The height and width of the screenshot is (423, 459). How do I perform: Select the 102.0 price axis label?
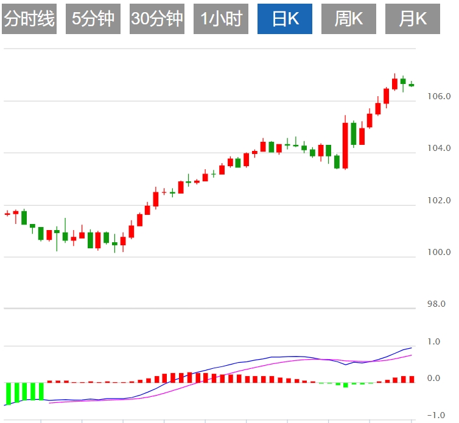(439, 200)
